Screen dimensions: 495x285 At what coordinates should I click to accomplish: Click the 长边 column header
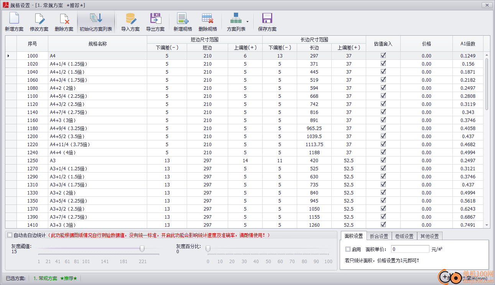[314, 48]
